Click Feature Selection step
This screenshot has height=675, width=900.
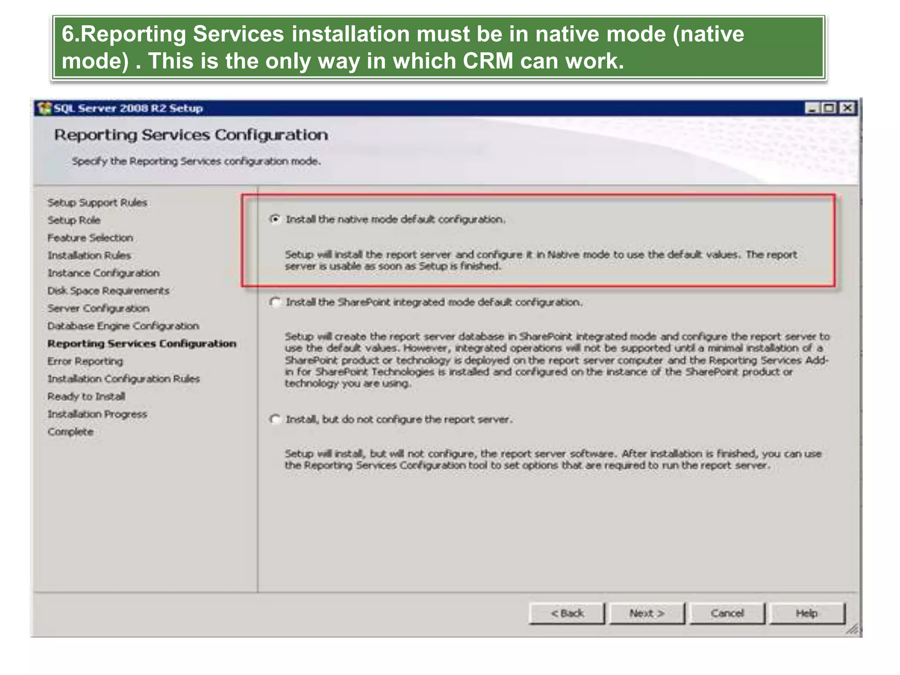[90, 238]
